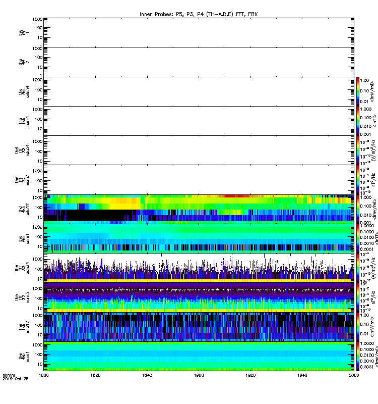The width and height of the screenshot is (378, 404).
Task: Click the color bar beside the fbk edc12 panel
Action: [358, 327]
